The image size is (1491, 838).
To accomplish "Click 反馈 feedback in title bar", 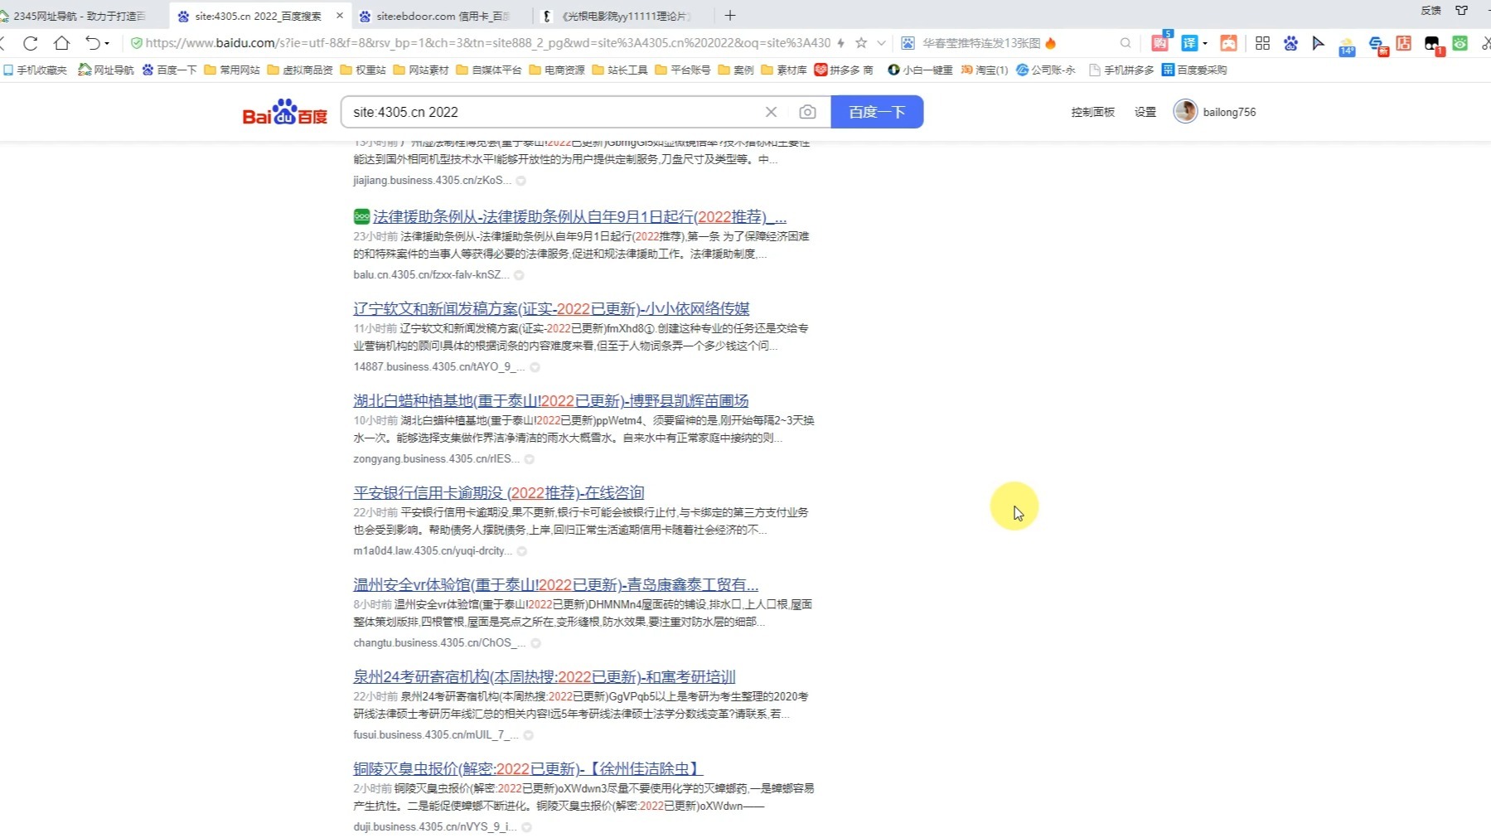I will pos(1431,11).
